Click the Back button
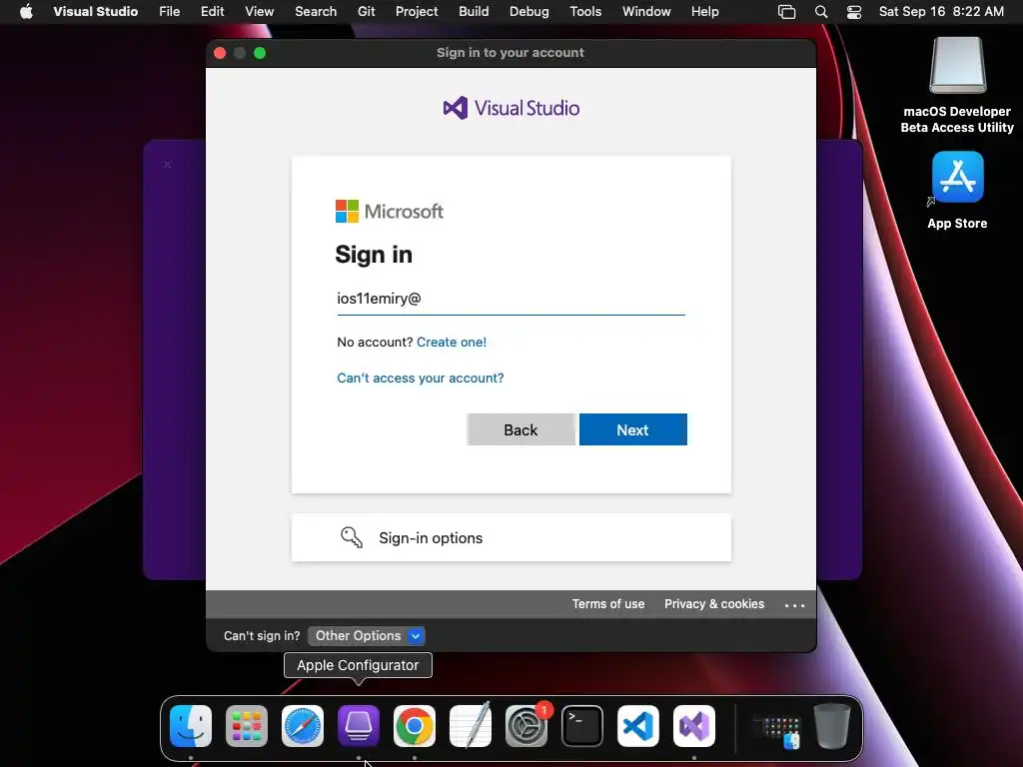The width and height of the screenshot is (1023, 767). [x=520, y=429]
